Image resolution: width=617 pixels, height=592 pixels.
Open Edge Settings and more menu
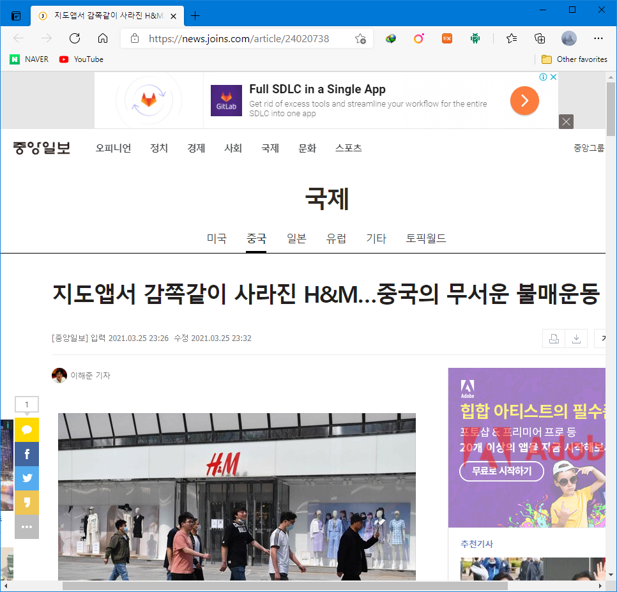(x=598, y=38)
